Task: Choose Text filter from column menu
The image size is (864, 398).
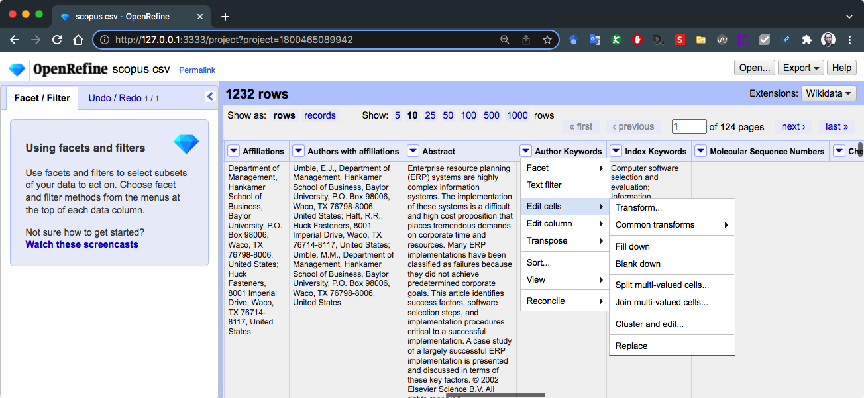Action: 565,185
